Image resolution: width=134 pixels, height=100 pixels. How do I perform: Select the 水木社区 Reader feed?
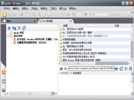pyautogui.click(x=37, y=39)
